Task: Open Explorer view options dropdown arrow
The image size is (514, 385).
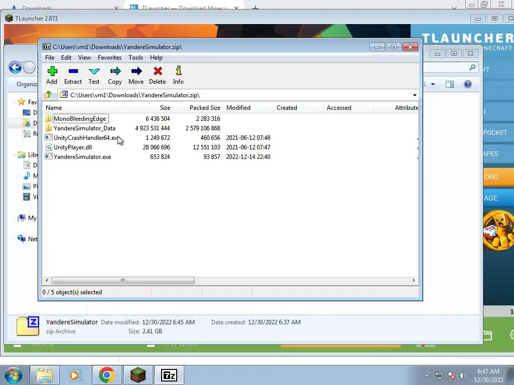Action: 433,84
